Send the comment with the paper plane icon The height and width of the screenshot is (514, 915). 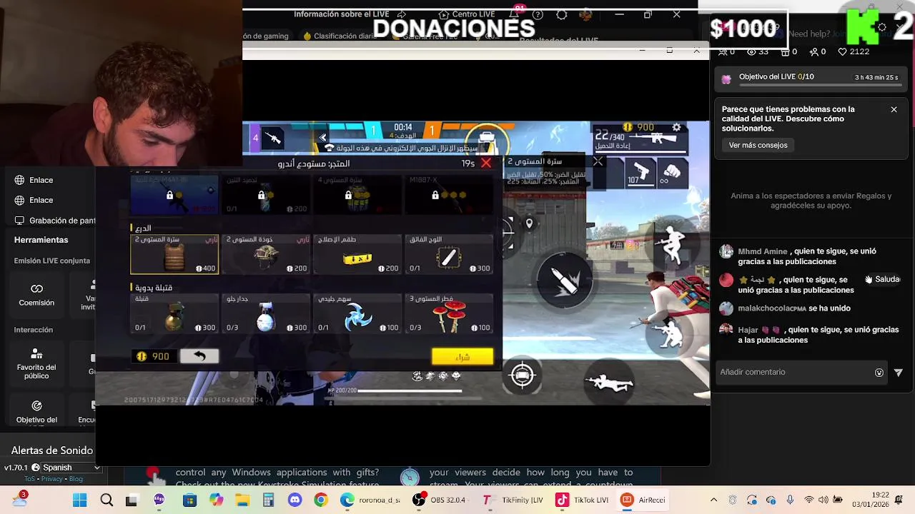pyautogui.click(x=899, y=372)
